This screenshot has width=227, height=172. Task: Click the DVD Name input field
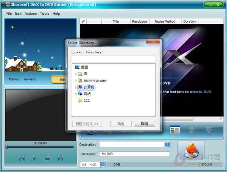point(134,154)
